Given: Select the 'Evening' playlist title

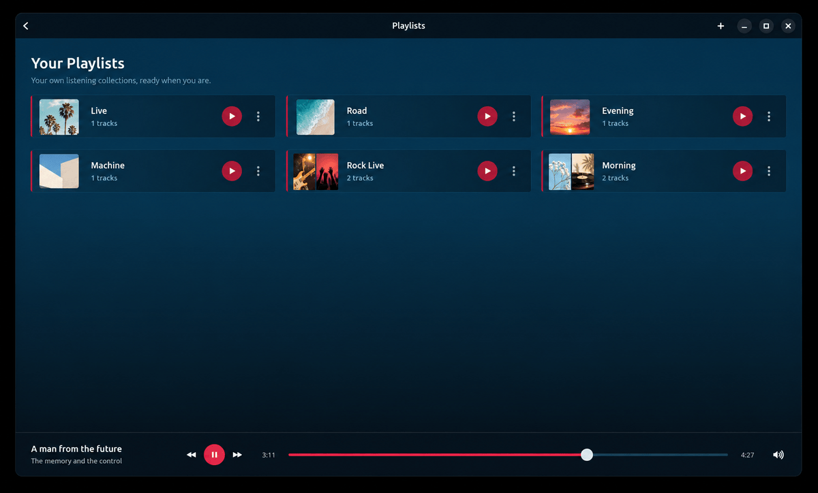Looking at the screenshot, I should pyautogui.click(x=618, y=111).
